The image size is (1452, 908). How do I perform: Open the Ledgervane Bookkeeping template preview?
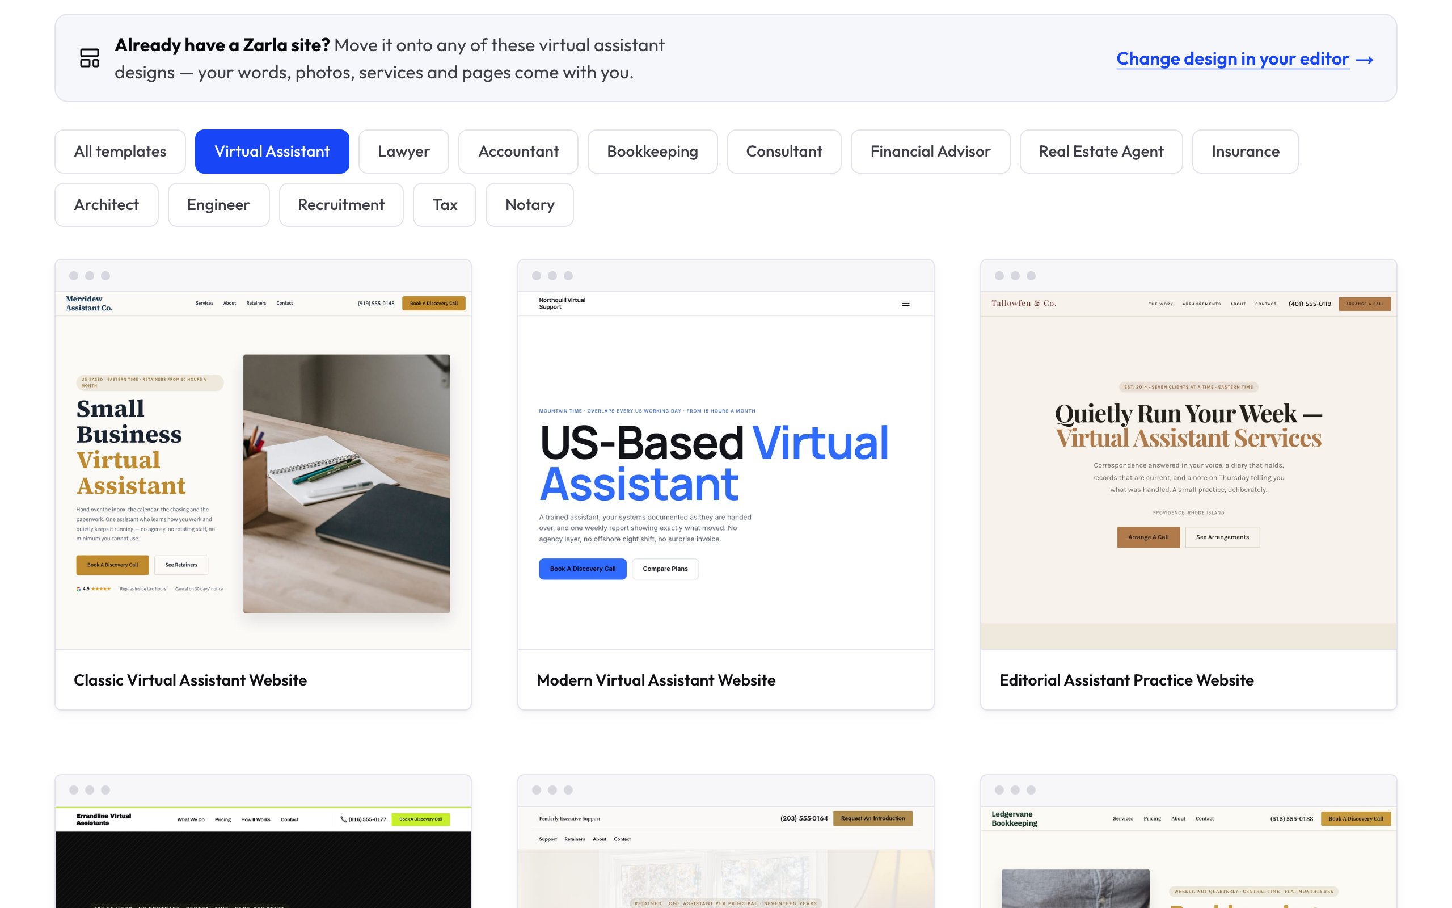coord(1188,857)
